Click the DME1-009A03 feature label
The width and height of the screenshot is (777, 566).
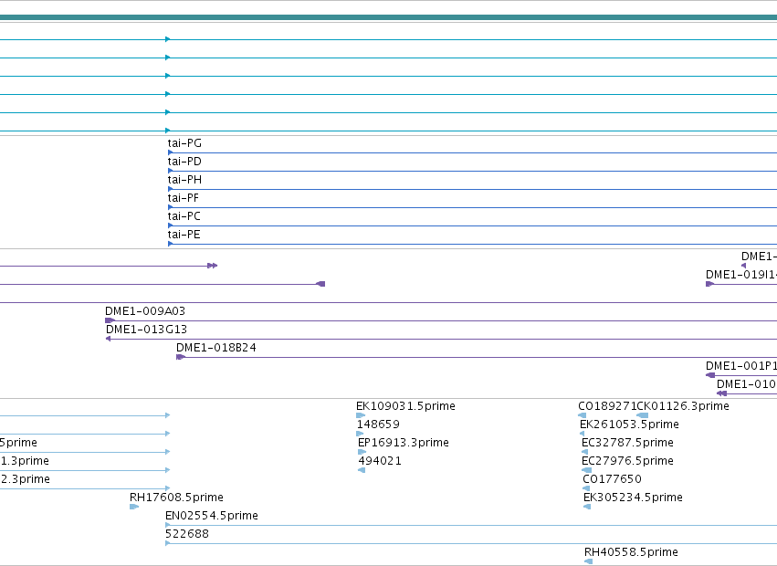[145, 311]
